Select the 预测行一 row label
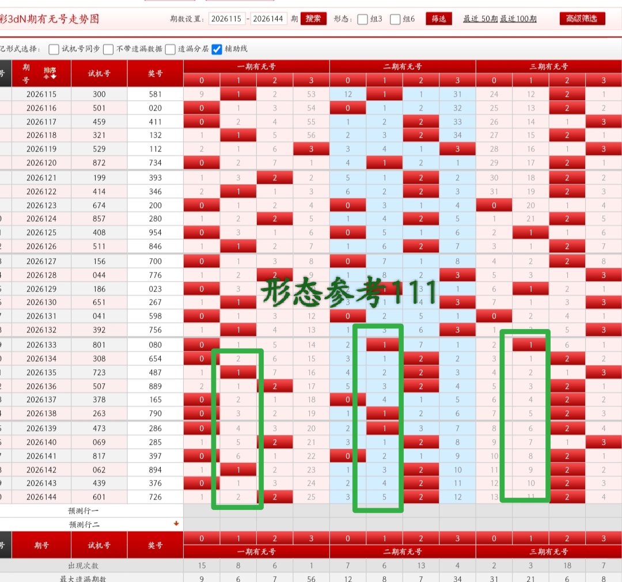The height and width of the screenshot is (582, 622). (x=84, y=511)
